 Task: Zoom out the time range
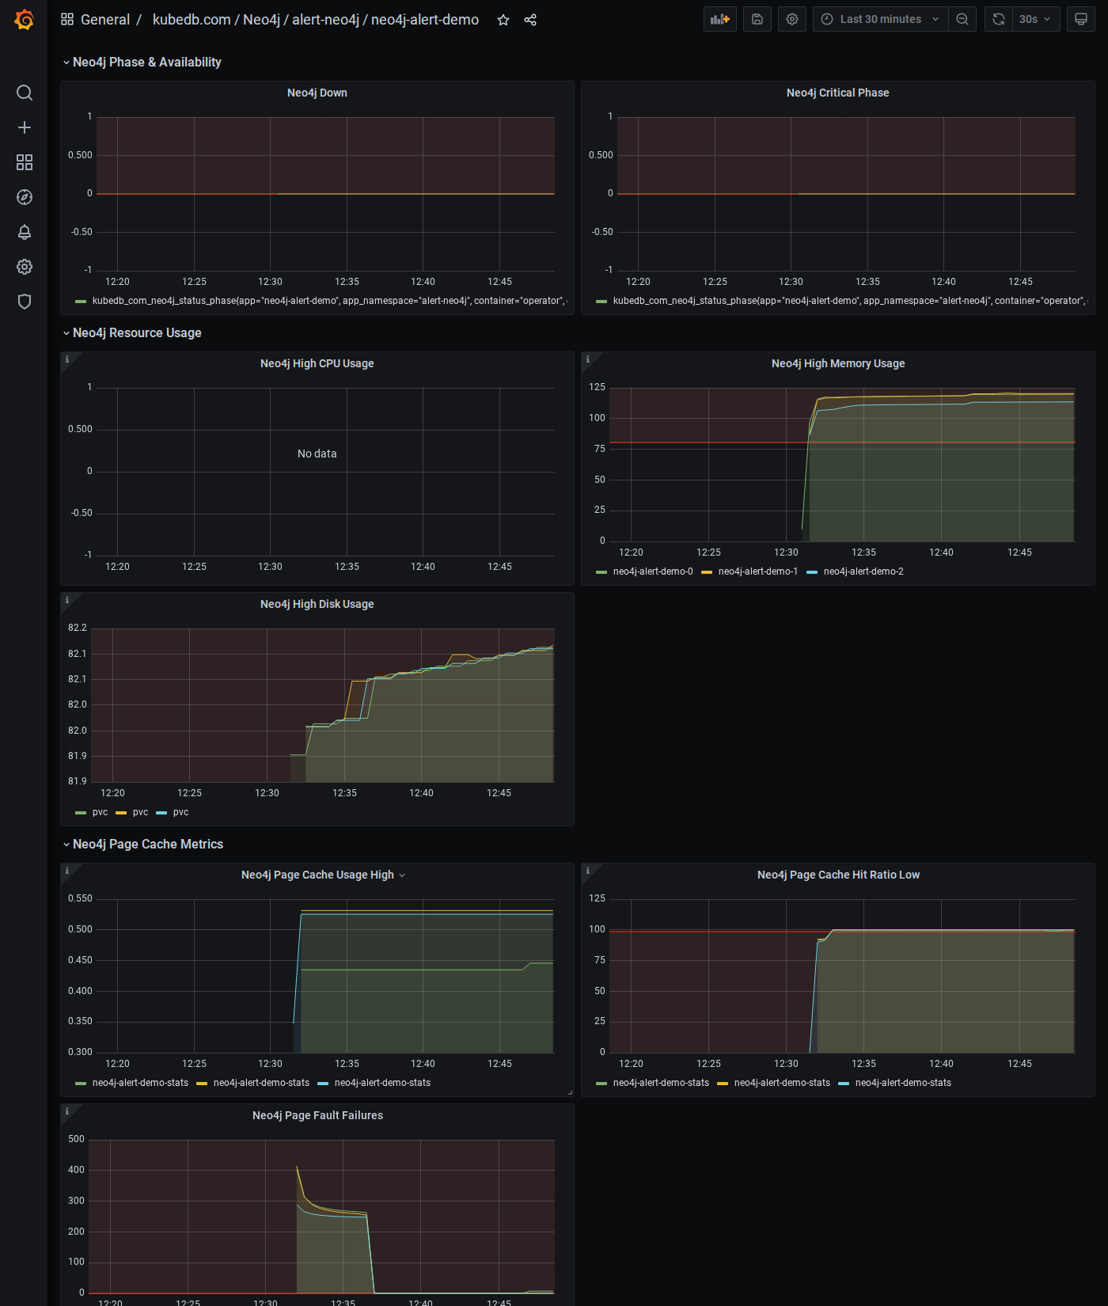[x=962, y=19]
